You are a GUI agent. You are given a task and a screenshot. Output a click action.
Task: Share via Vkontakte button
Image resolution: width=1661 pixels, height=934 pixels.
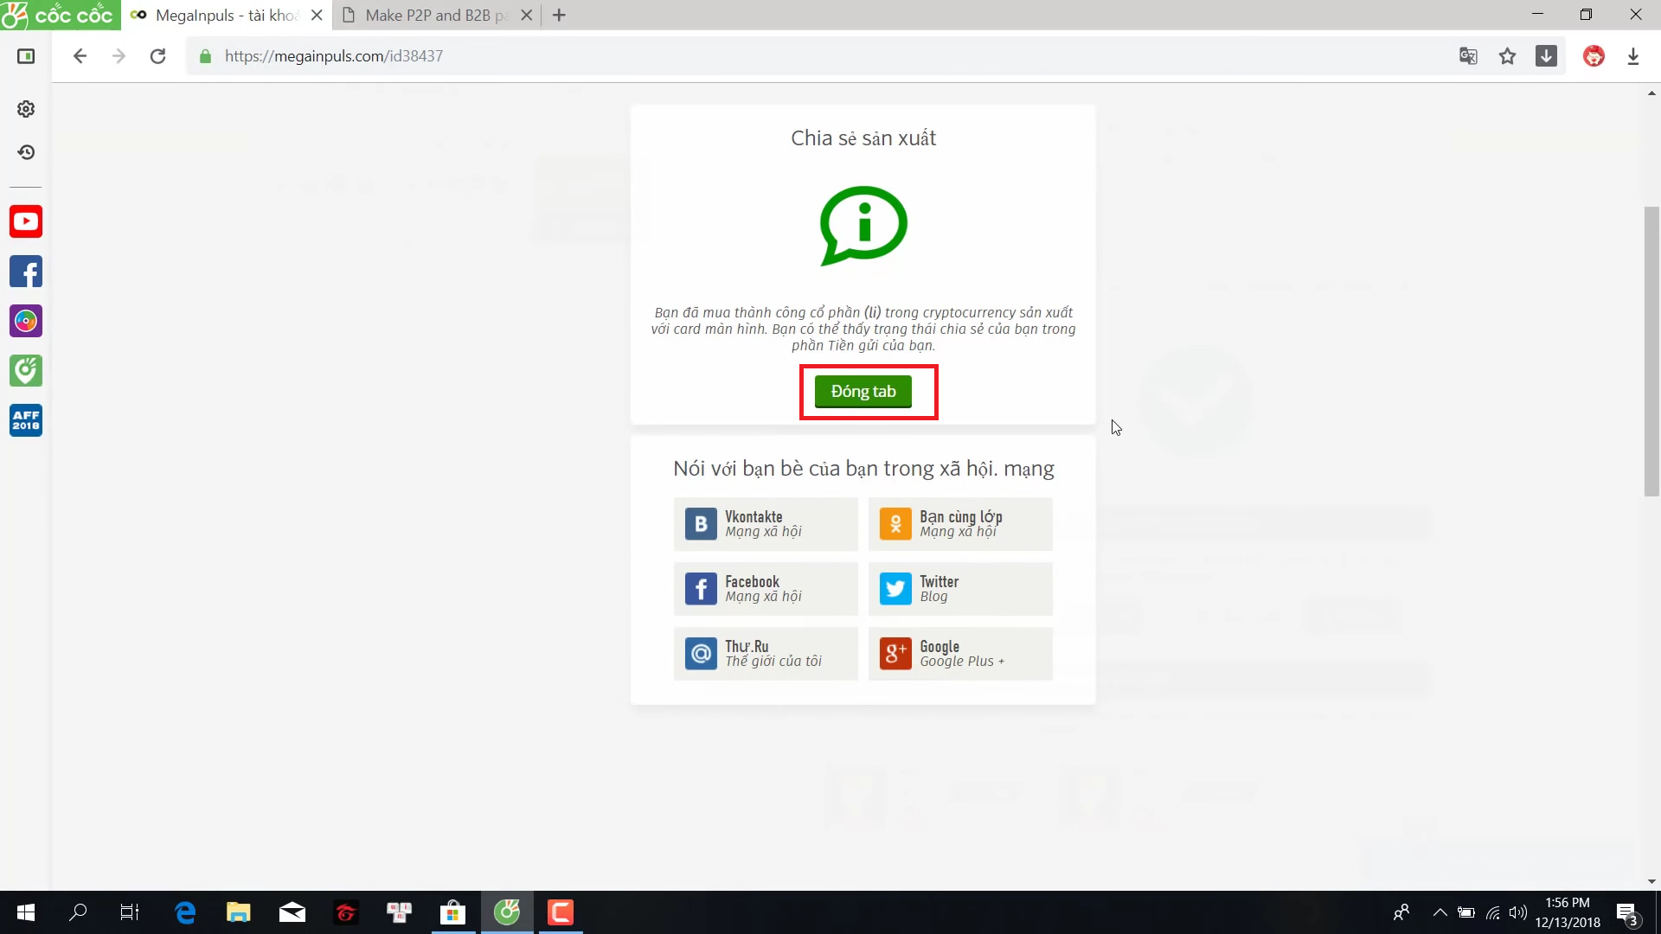766,524
